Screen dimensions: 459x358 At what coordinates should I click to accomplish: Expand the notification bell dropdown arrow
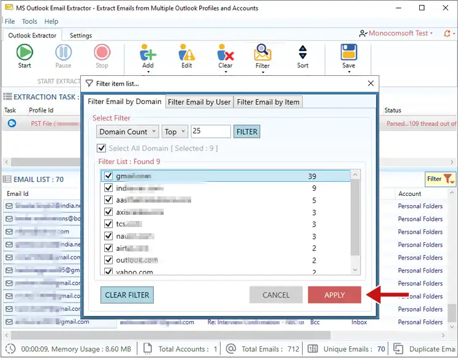tap(454, 34)
